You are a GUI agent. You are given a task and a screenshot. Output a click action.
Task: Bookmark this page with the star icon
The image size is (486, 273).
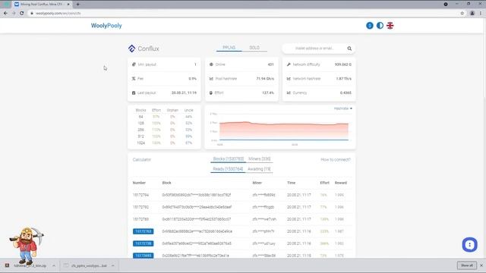(462, 14)
